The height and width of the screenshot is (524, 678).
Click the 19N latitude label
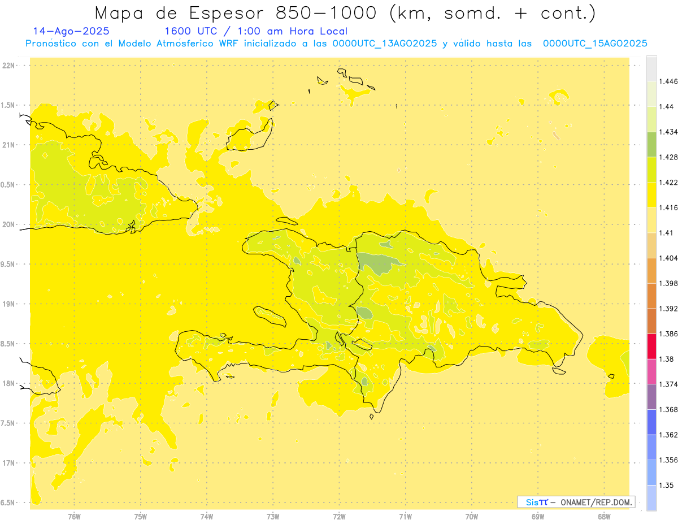tap(10, 304)
